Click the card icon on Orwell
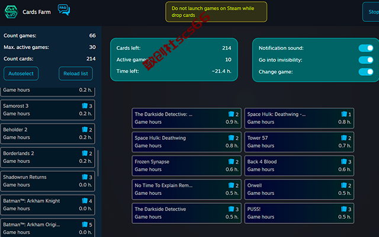The width and height of the screenshot is (379, 237). click(343, 185)
